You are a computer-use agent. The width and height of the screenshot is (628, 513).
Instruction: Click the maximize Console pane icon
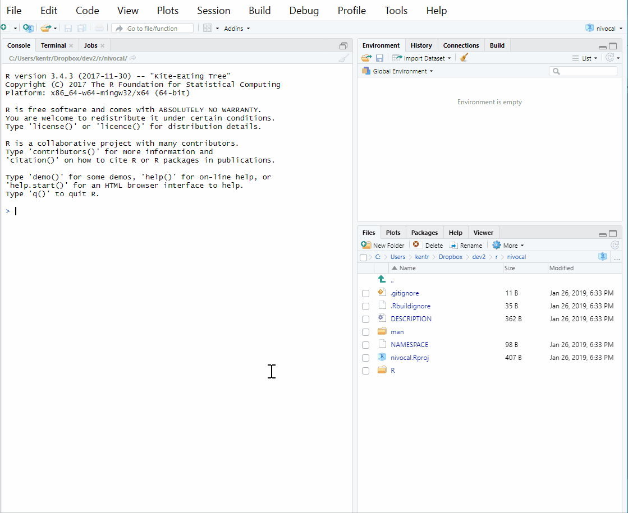tap(343, 45)
